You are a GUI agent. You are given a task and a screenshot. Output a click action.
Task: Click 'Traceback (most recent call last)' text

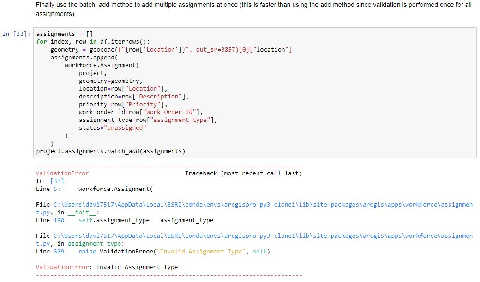click(x=243, y=173)
